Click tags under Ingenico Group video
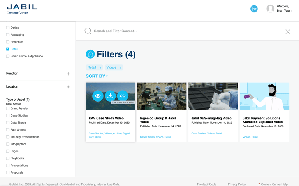Viewport: 299px width, 186px height. point(155,137)
